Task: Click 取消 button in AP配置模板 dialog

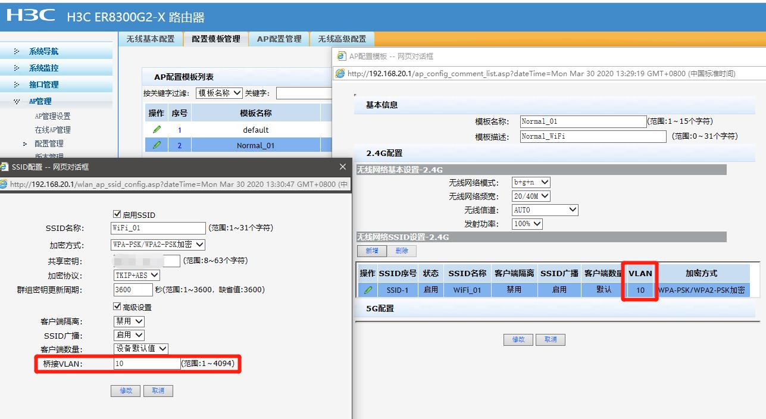Action: click(551, 340)
